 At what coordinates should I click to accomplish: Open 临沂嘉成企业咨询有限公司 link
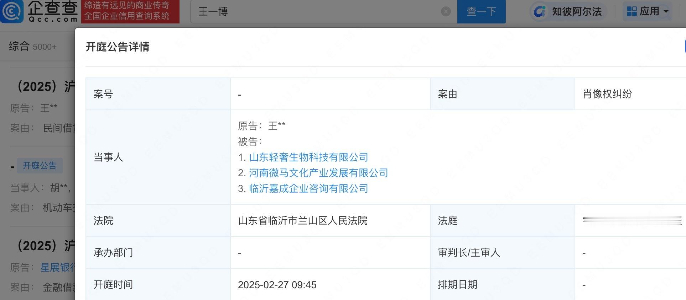coord(308,188)
